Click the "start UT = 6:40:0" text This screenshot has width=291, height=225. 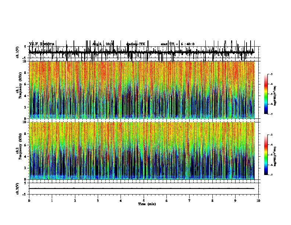tap(177, 44)
